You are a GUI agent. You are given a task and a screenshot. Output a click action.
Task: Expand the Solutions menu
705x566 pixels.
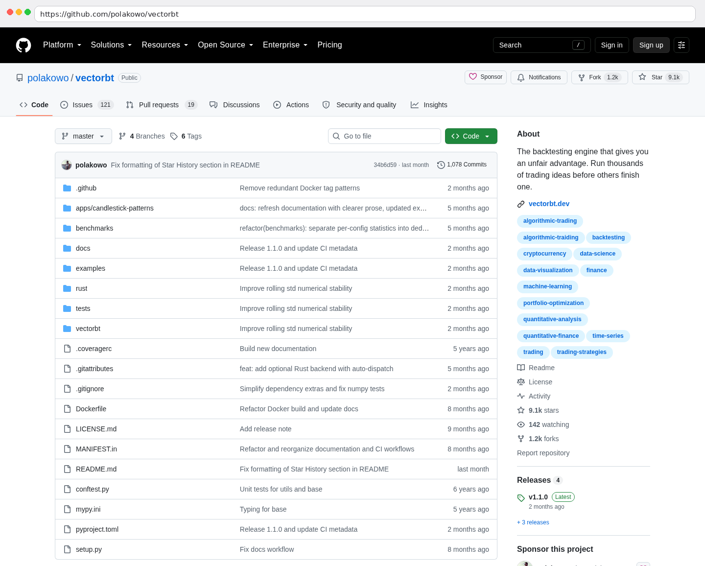pos(111,45)
